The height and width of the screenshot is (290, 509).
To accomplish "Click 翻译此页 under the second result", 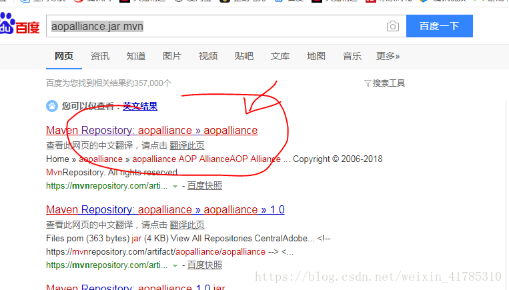I will tap(187, 225).
